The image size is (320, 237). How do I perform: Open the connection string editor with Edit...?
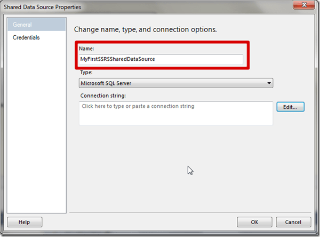[290, 107]
